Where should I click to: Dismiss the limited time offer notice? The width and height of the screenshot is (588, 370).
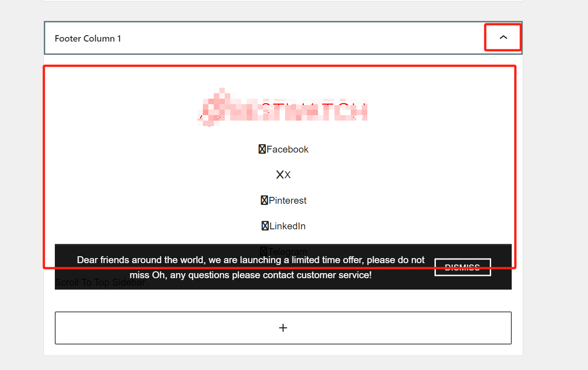tap(463, 267)
